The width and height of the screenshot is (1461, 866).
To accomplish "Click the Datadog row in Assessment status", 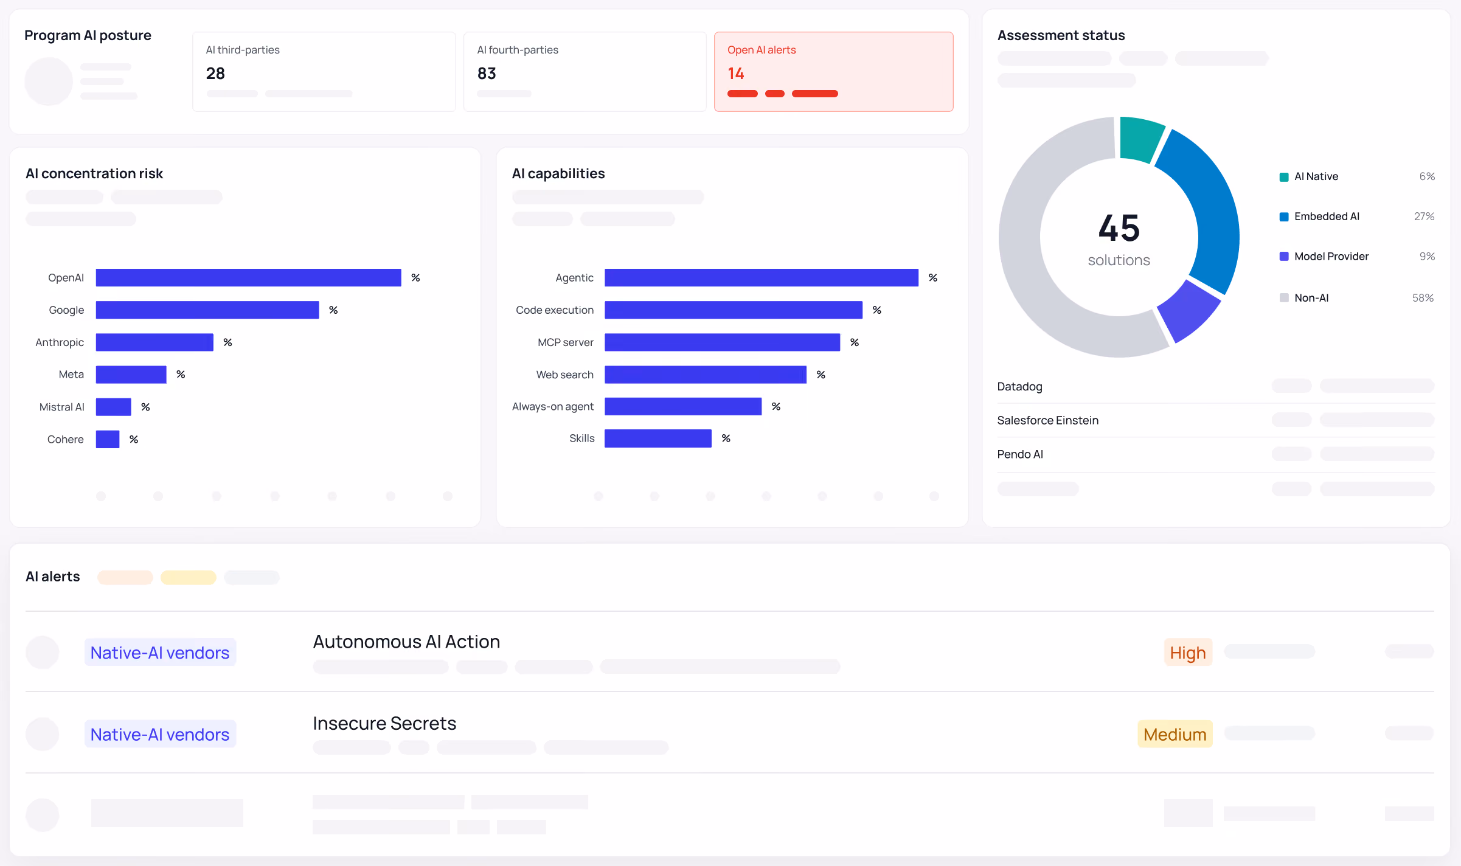I will 1216,387.
